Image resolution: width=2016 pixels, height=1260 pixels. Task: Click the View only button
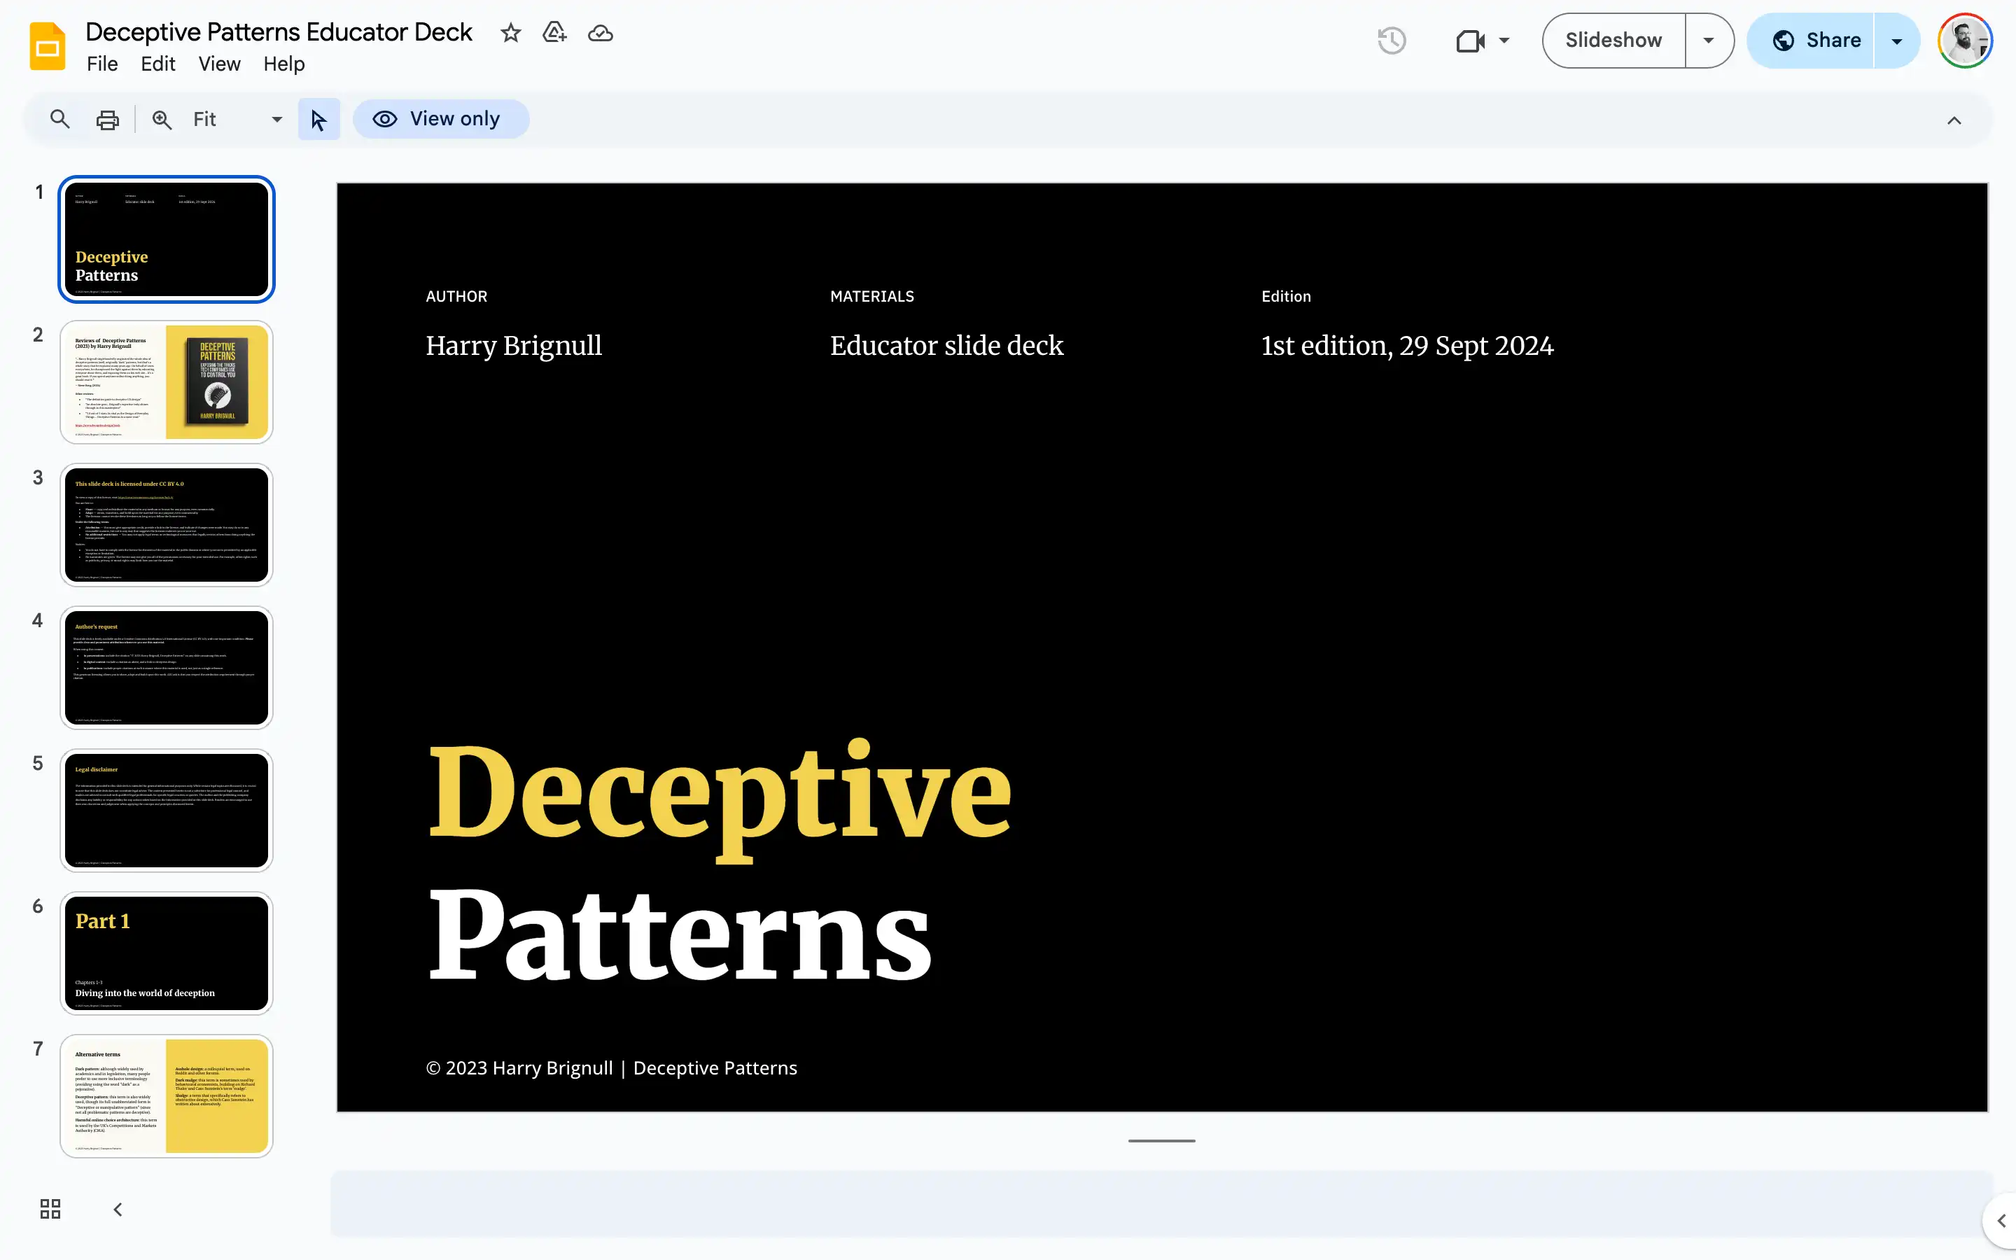pyautogui.click(x=441, y=119)
